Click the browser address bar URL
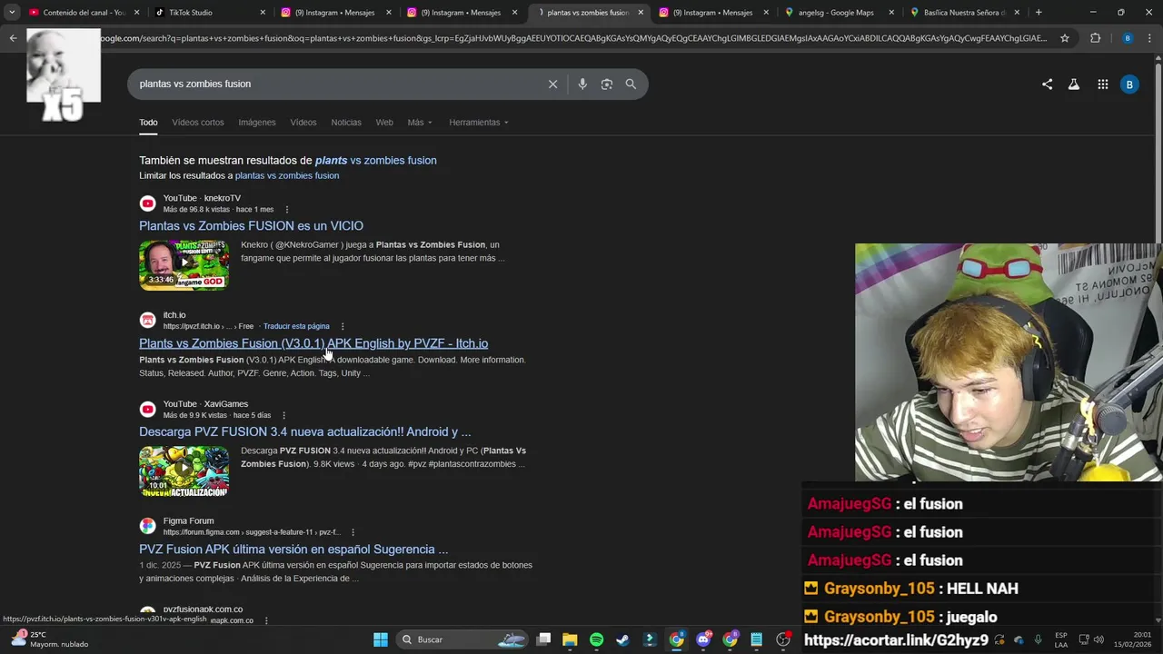Screen dimensions: 1163x654 pos(572,38)
